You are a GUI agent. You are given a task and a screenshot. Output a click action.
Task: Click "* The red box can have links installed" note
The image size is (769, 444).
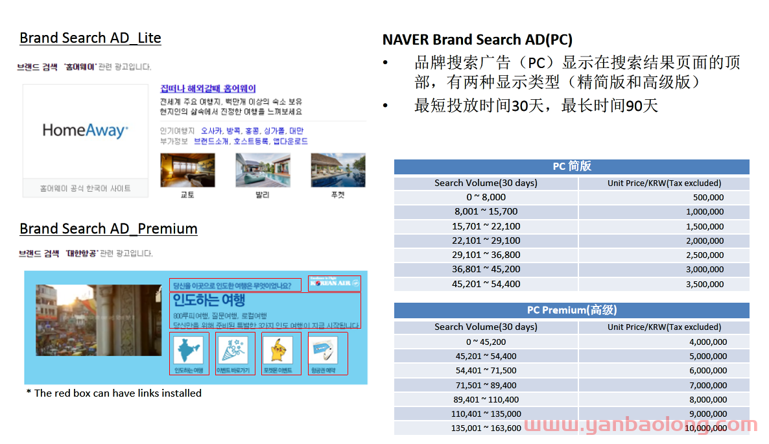(113, 393)
